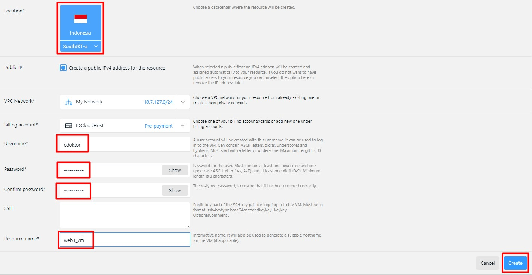Select the My Network VPC icon
532x275 pixels.
pyautogui.click(x=69, y=102)
